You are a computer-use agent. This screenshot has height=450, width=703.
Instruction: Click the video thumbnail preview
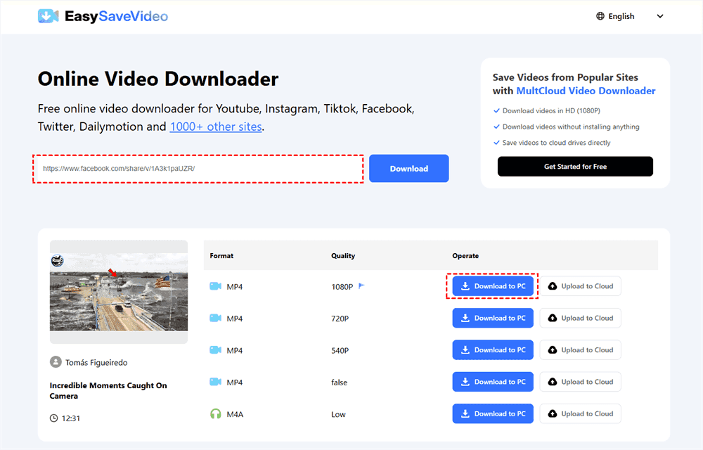[x=119, y=292]
